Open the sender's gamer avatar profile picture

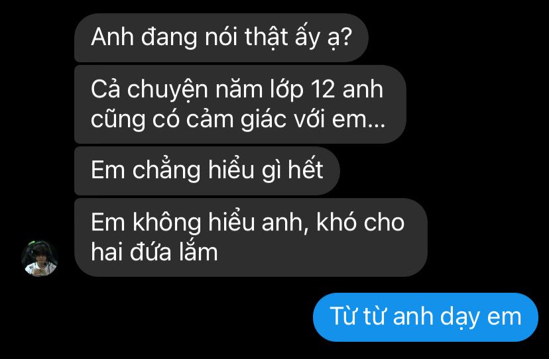tap(40, 258)
